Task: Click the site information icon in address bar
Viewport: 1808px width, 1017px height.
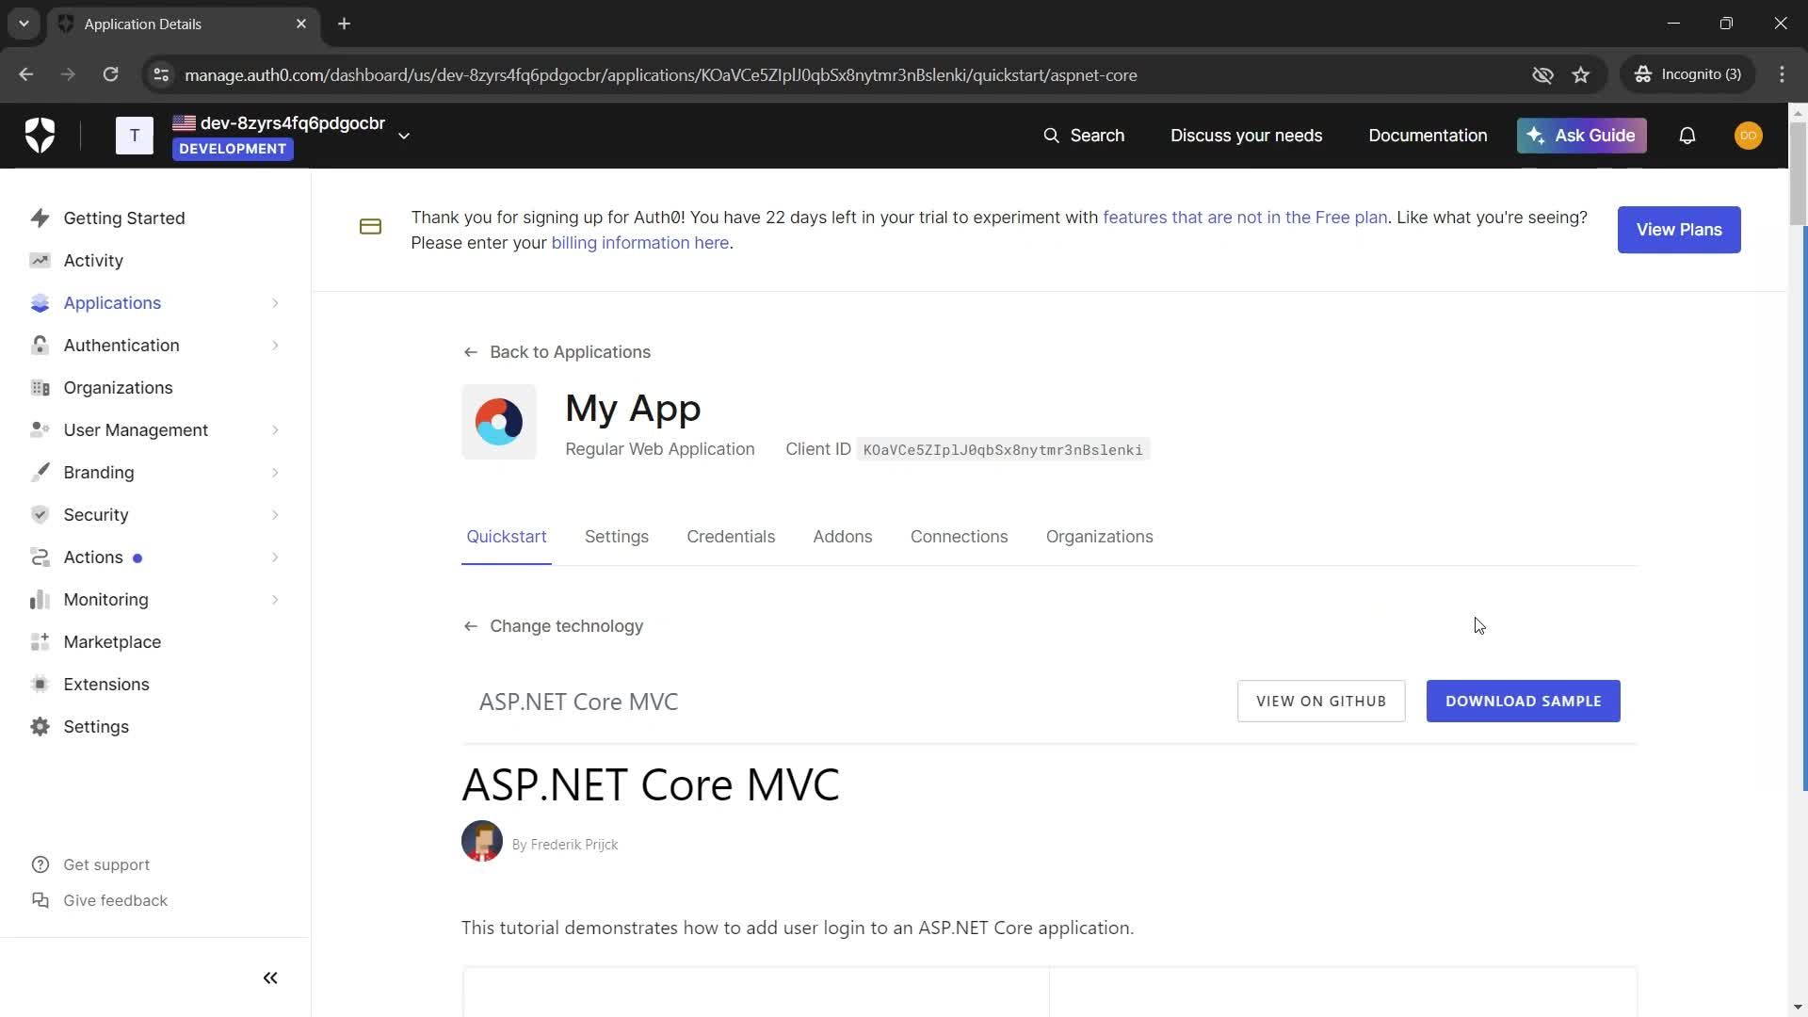Action: 161,74
